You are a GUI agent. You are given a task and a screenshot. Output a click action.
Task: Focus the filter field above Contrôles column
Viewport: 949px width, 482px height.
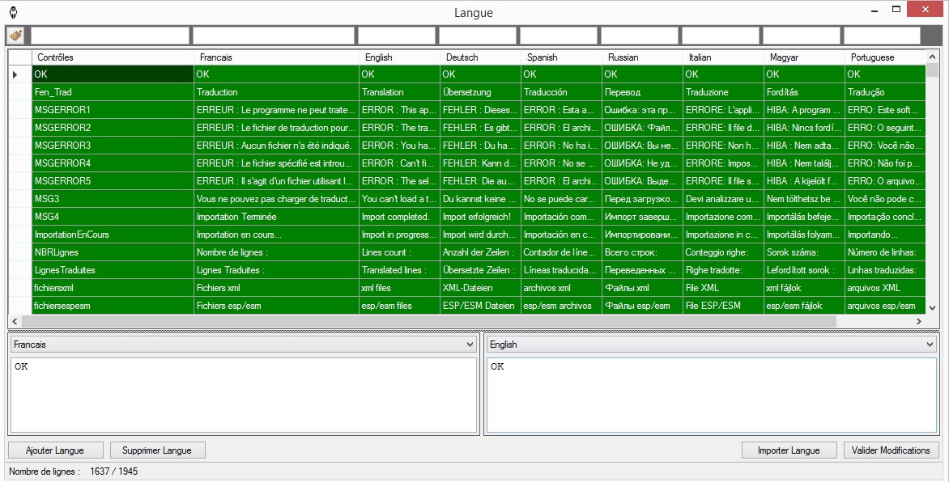[109, 36]
